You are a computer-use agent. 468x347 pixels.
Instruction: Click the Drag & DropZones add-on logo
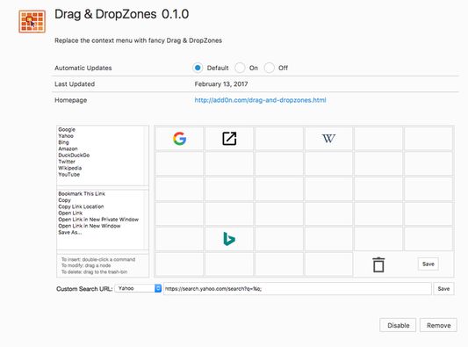[x=32, y=21]
